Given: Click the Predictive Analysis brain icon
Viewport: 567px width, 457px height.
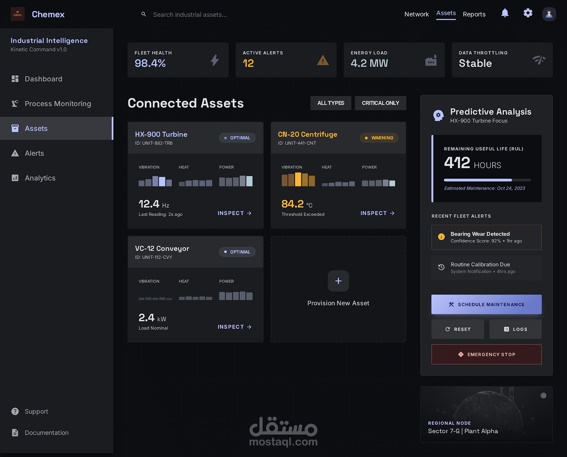Looking at the screenshot, I should click(x=438, y=115).
